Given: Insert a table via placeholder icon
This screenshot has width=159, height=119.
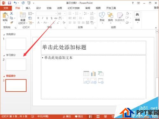Looking at the screenshot, I should pyautogui.click(x=86, y=73).
